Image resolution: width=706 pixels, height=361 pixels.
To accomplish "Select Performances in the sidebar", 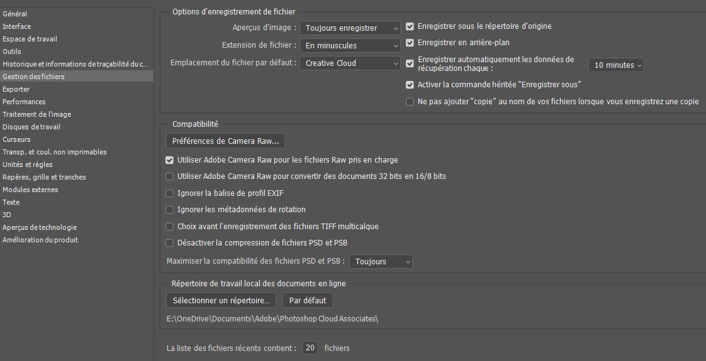I will (24, 102).
